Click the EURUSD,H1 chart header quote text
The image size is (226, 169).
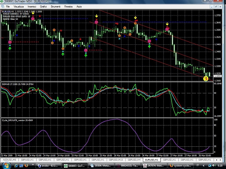[22, 12]
